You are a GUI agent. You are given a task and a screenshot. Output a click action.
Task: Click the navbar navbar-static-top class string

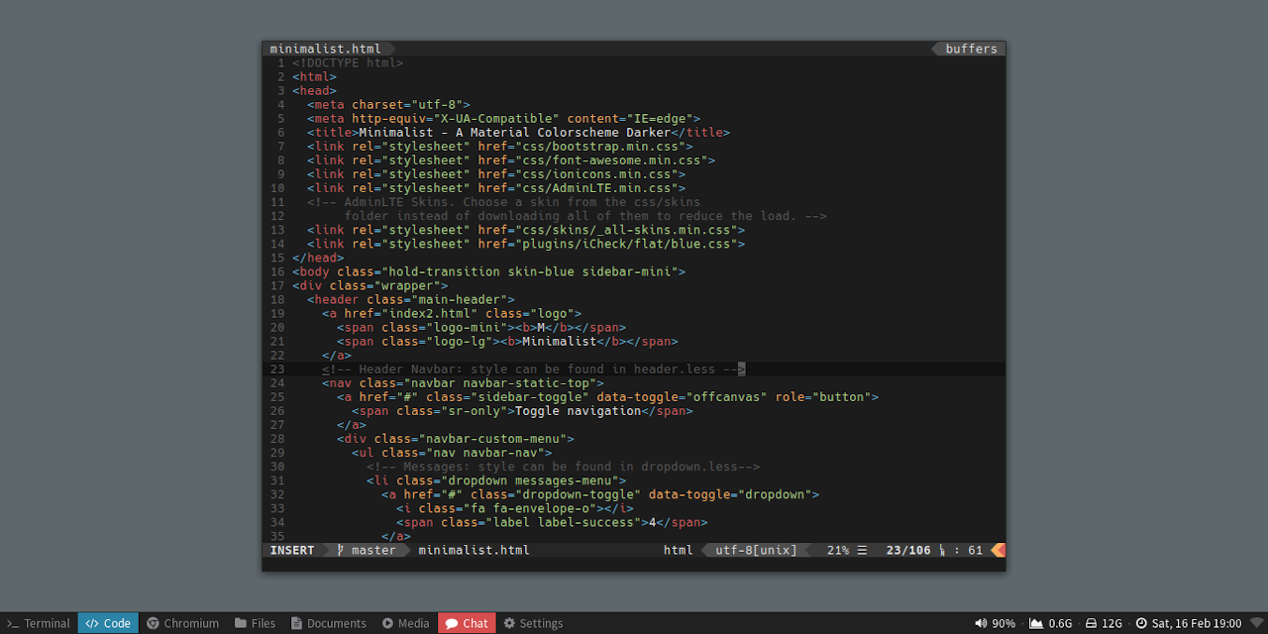[x=500, y=381]
